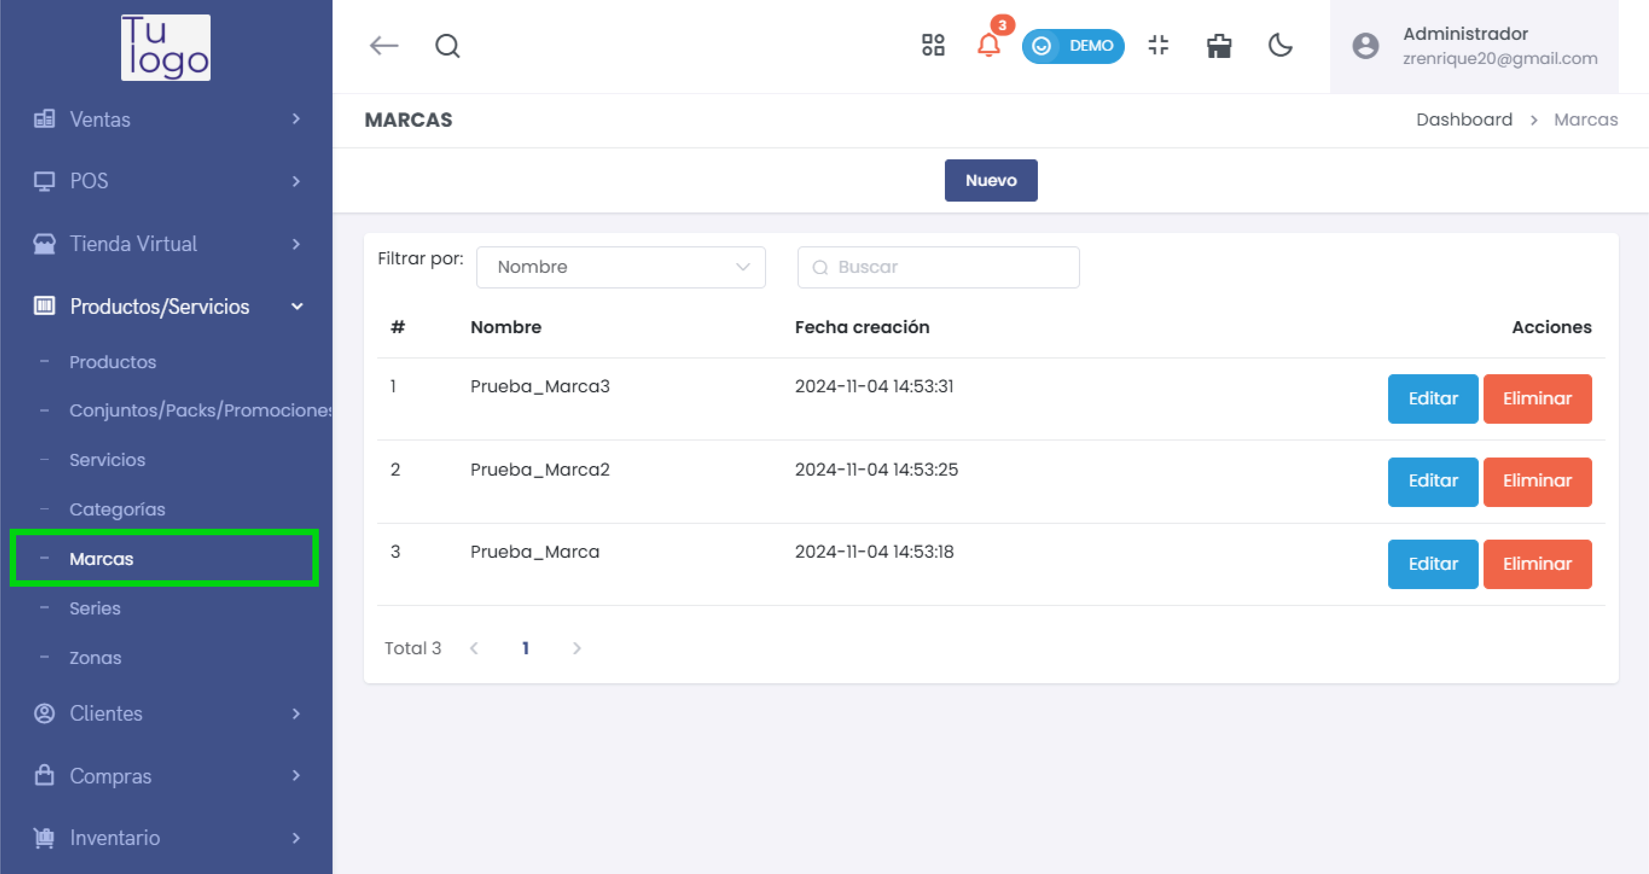Open Servicios submenu item
Viewport: 1649px width, 874px height.
pos(107,460)
